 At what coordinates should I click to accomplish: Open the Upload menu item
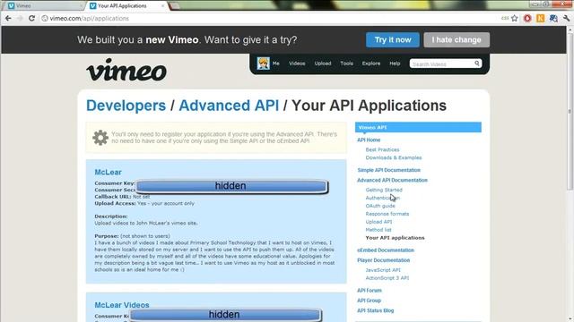323,64
